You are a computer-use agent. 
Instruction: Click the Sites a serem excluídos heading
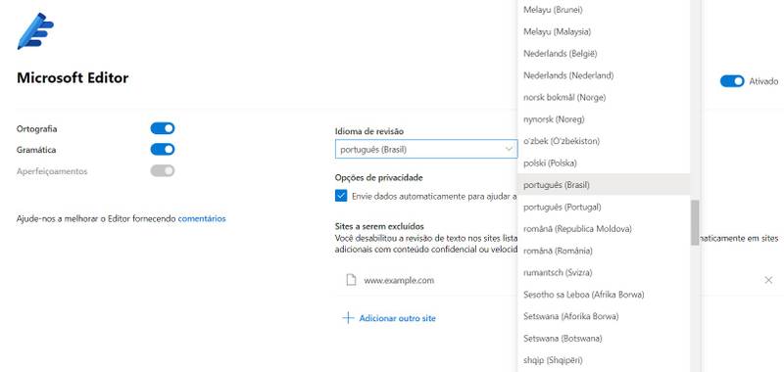[379, 226]
